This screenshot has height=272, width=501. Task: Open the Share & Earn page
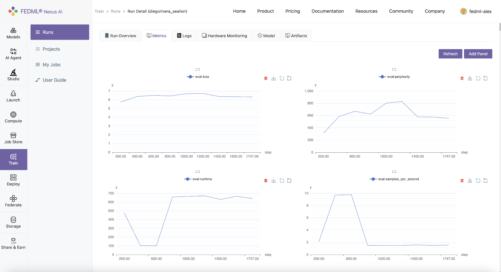click(x=13, y=243)
